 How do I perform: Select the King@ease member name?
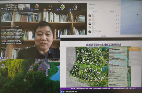coord(98,31)
